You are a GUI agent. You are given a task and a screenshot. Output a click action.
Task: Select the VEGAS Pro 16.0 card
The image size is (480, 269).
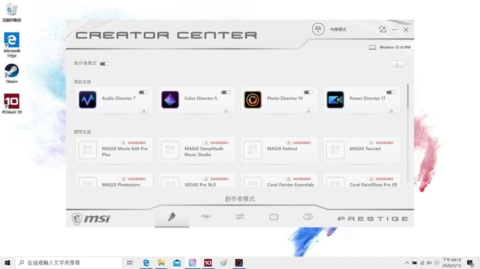point(197,180)
